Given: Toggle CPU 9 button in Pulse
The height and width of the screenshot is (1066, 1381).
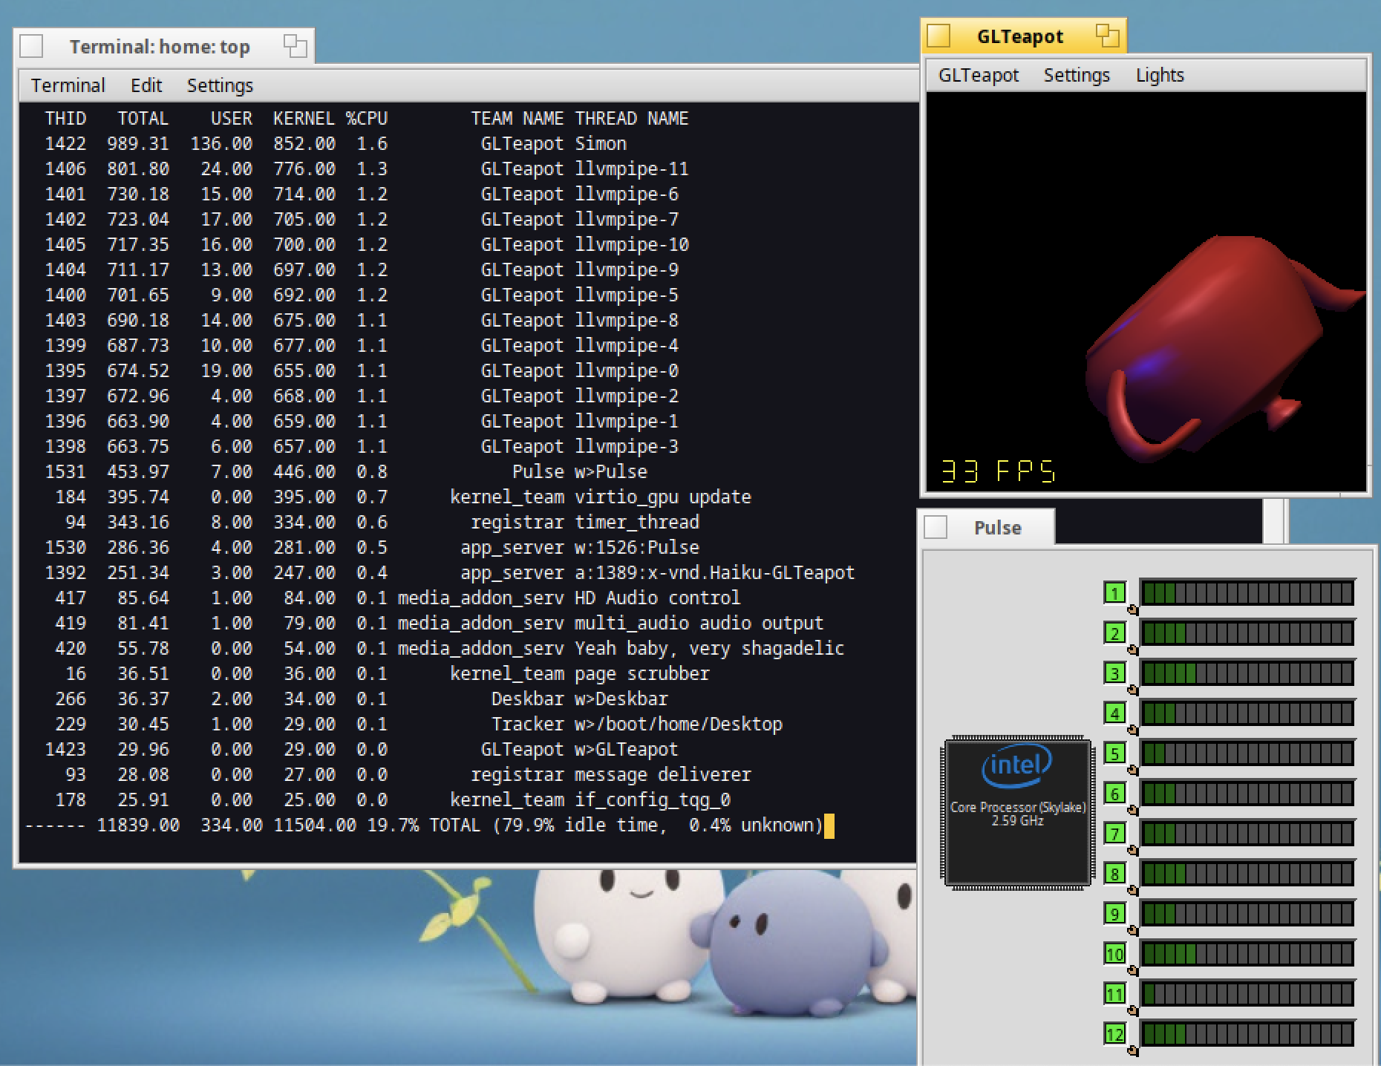Looking at the screenshot, I should pyautogui.click(x=1114, y=914).
